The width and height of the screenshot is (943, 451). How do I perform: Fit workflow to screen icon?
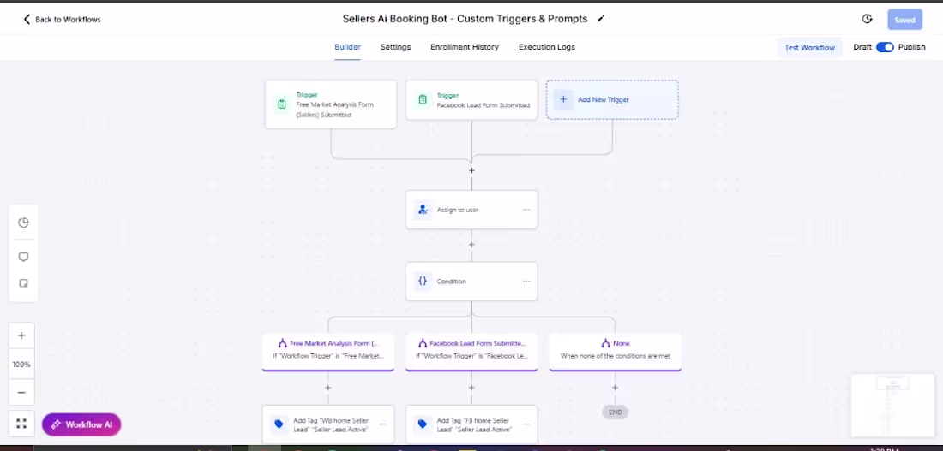(21, 424)
